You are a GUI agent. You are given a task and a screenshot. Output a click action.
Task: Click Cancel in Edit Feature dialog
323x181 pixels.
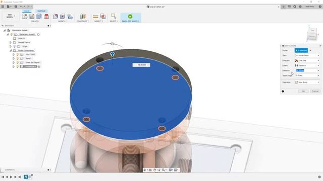pyautogui.click(x=315, y=92)
